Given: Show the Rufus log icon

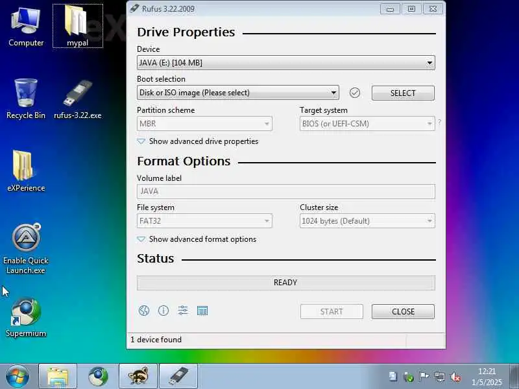Looking at the screenshot, I should 202,311.
